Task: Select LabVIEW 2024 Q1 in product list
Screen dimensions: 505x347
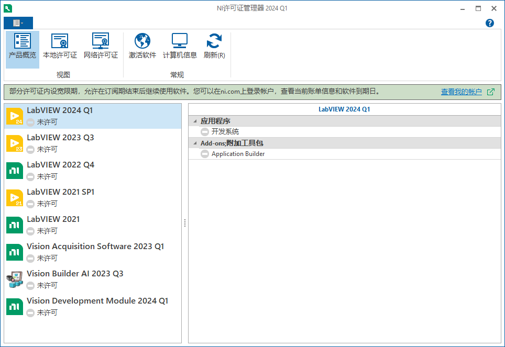Action: pyautogui.click(x=93, y=116)
